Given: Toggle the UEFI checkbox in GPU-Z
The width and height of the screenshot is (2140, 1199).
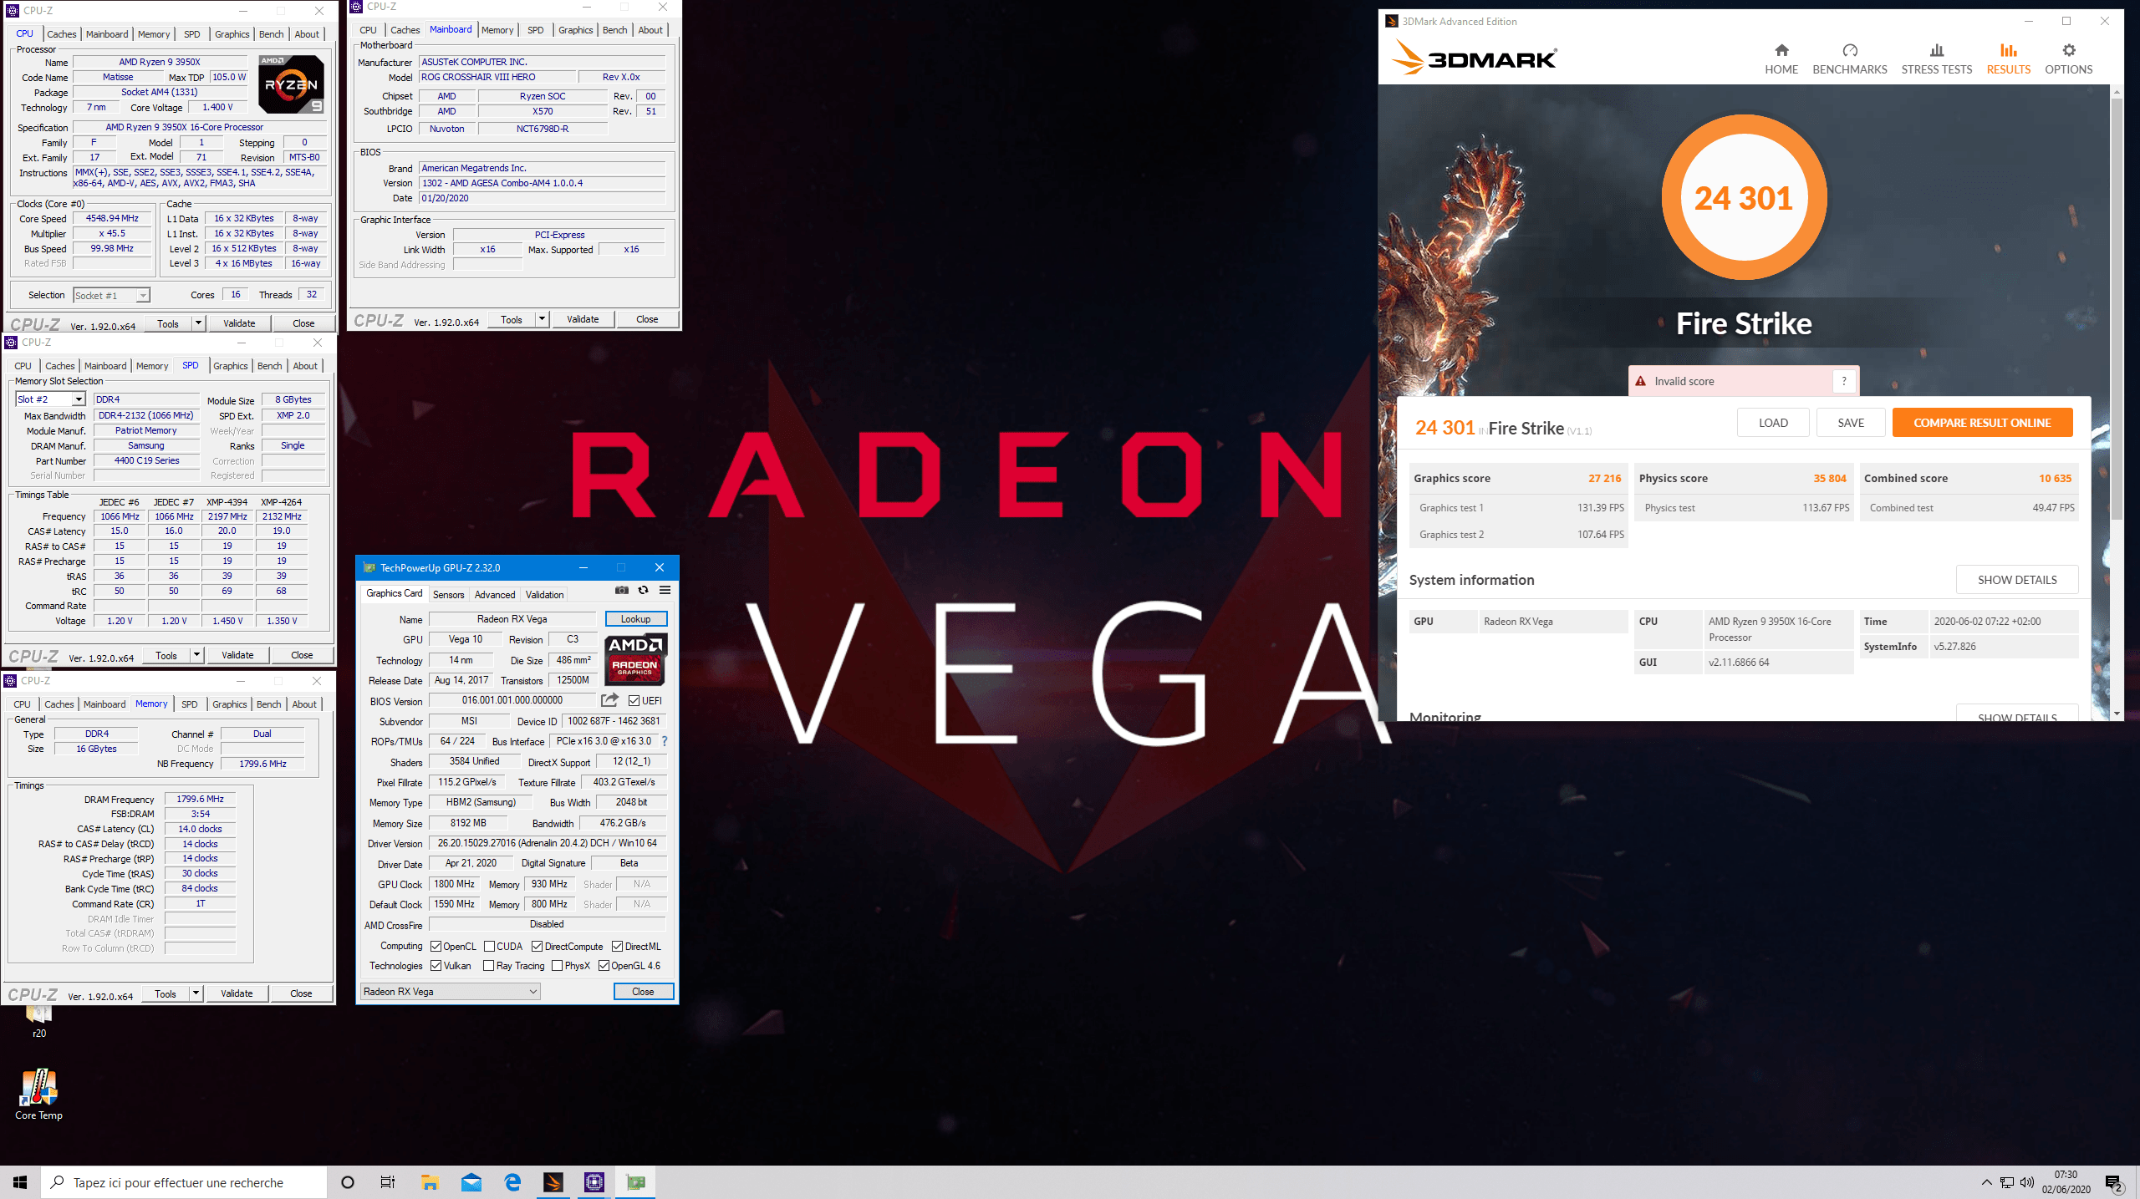Looking at the screenshot, I should (x=634, y=701).
